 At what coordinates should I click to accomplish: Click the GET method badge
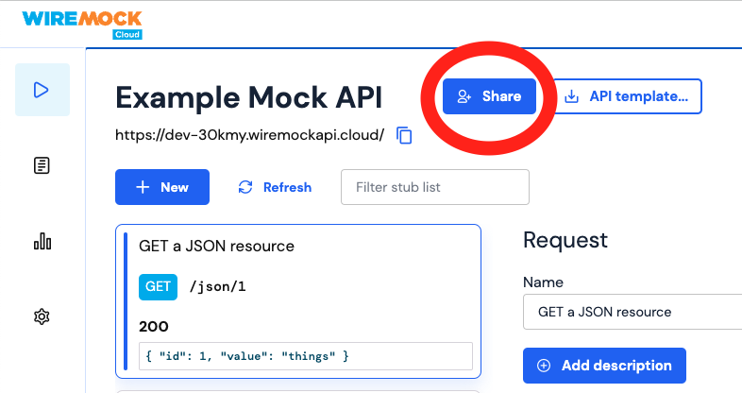pos(158,287)
